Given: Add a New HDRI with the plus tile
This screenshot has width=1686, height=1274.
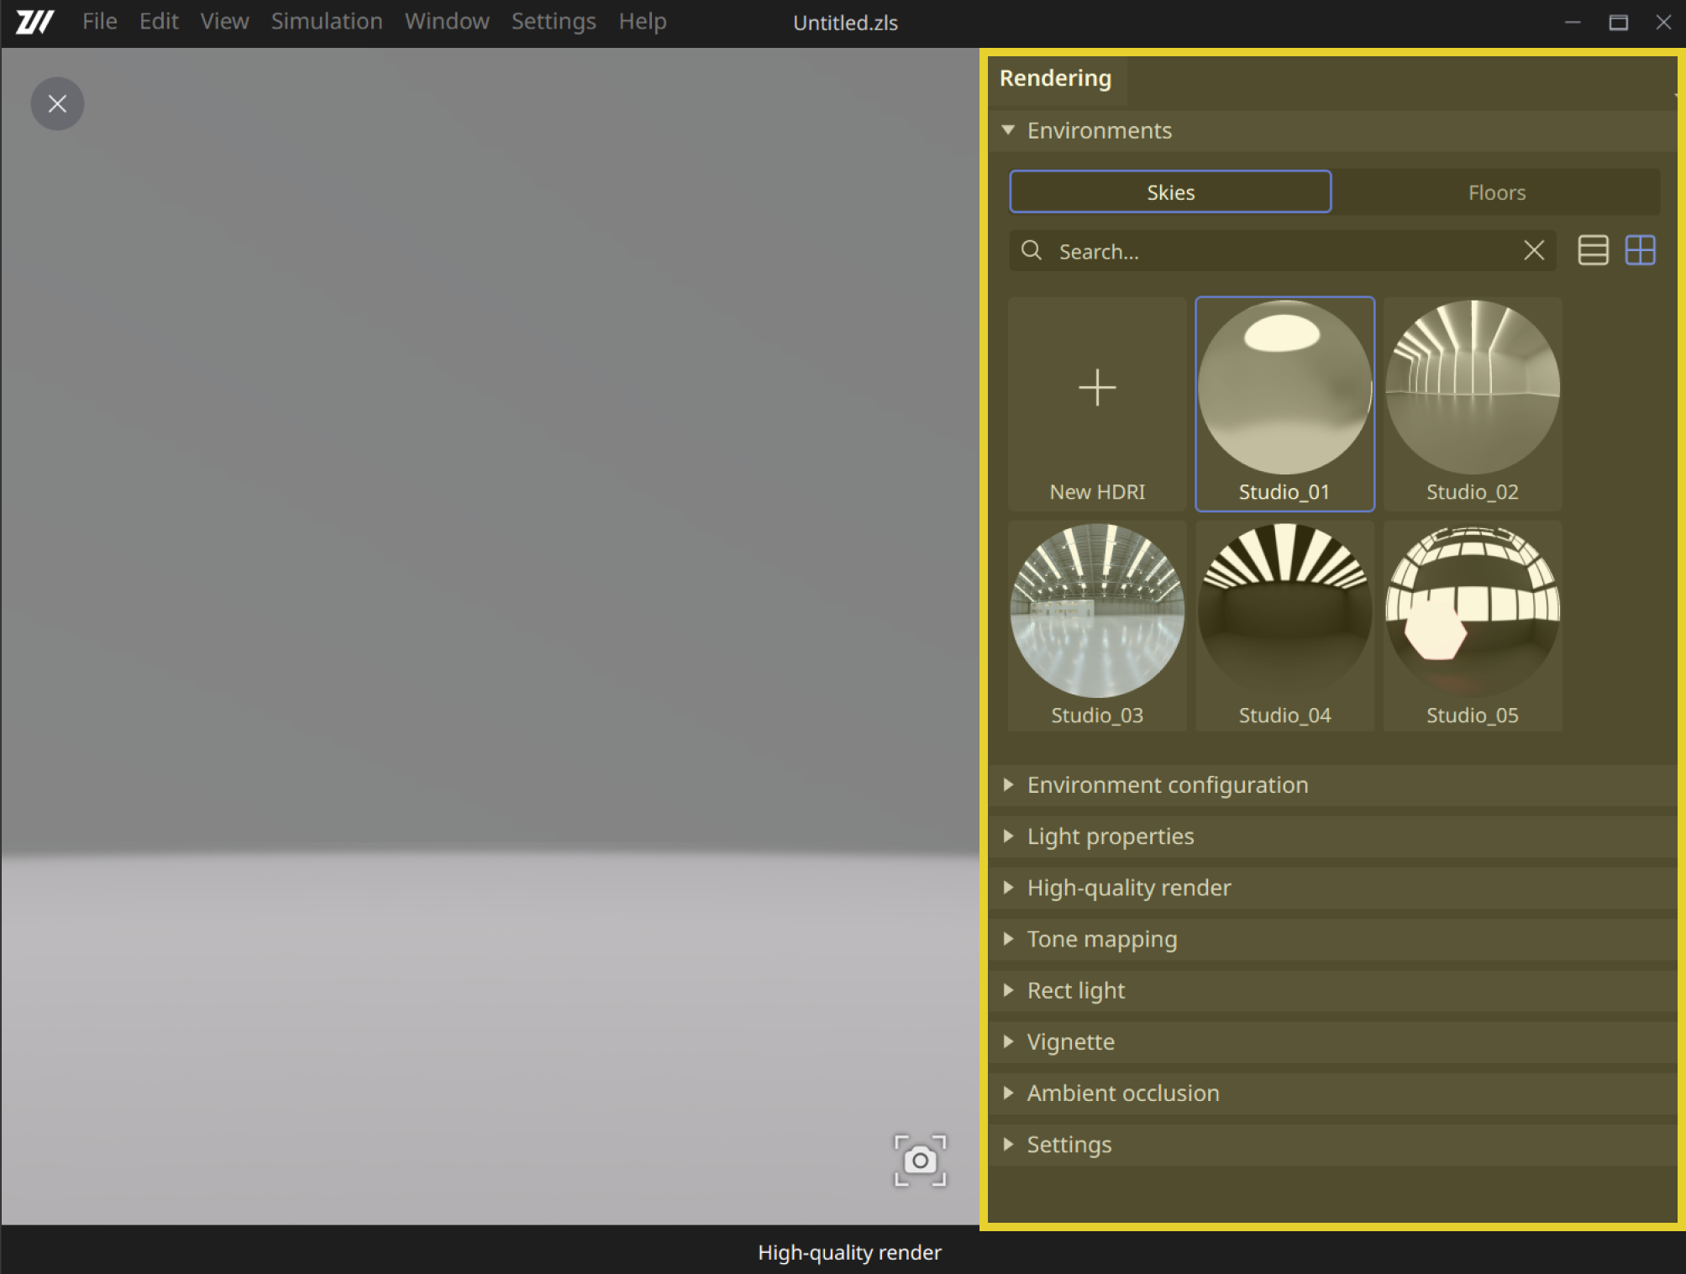Looking at the screenshot, I should 1096,404.
